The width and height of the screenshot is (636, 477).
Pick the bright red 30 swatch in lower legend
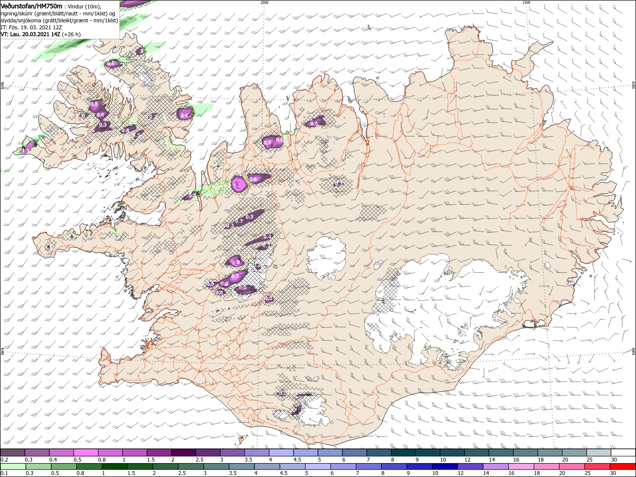point(622,467)
